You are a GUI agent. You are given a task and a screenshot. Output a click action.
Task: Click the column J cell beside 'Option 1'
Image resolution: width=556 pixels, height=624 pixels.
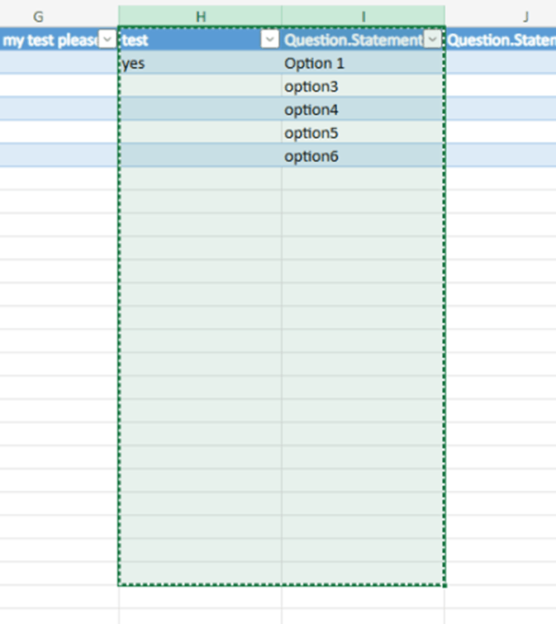click(x=501, y=63)
